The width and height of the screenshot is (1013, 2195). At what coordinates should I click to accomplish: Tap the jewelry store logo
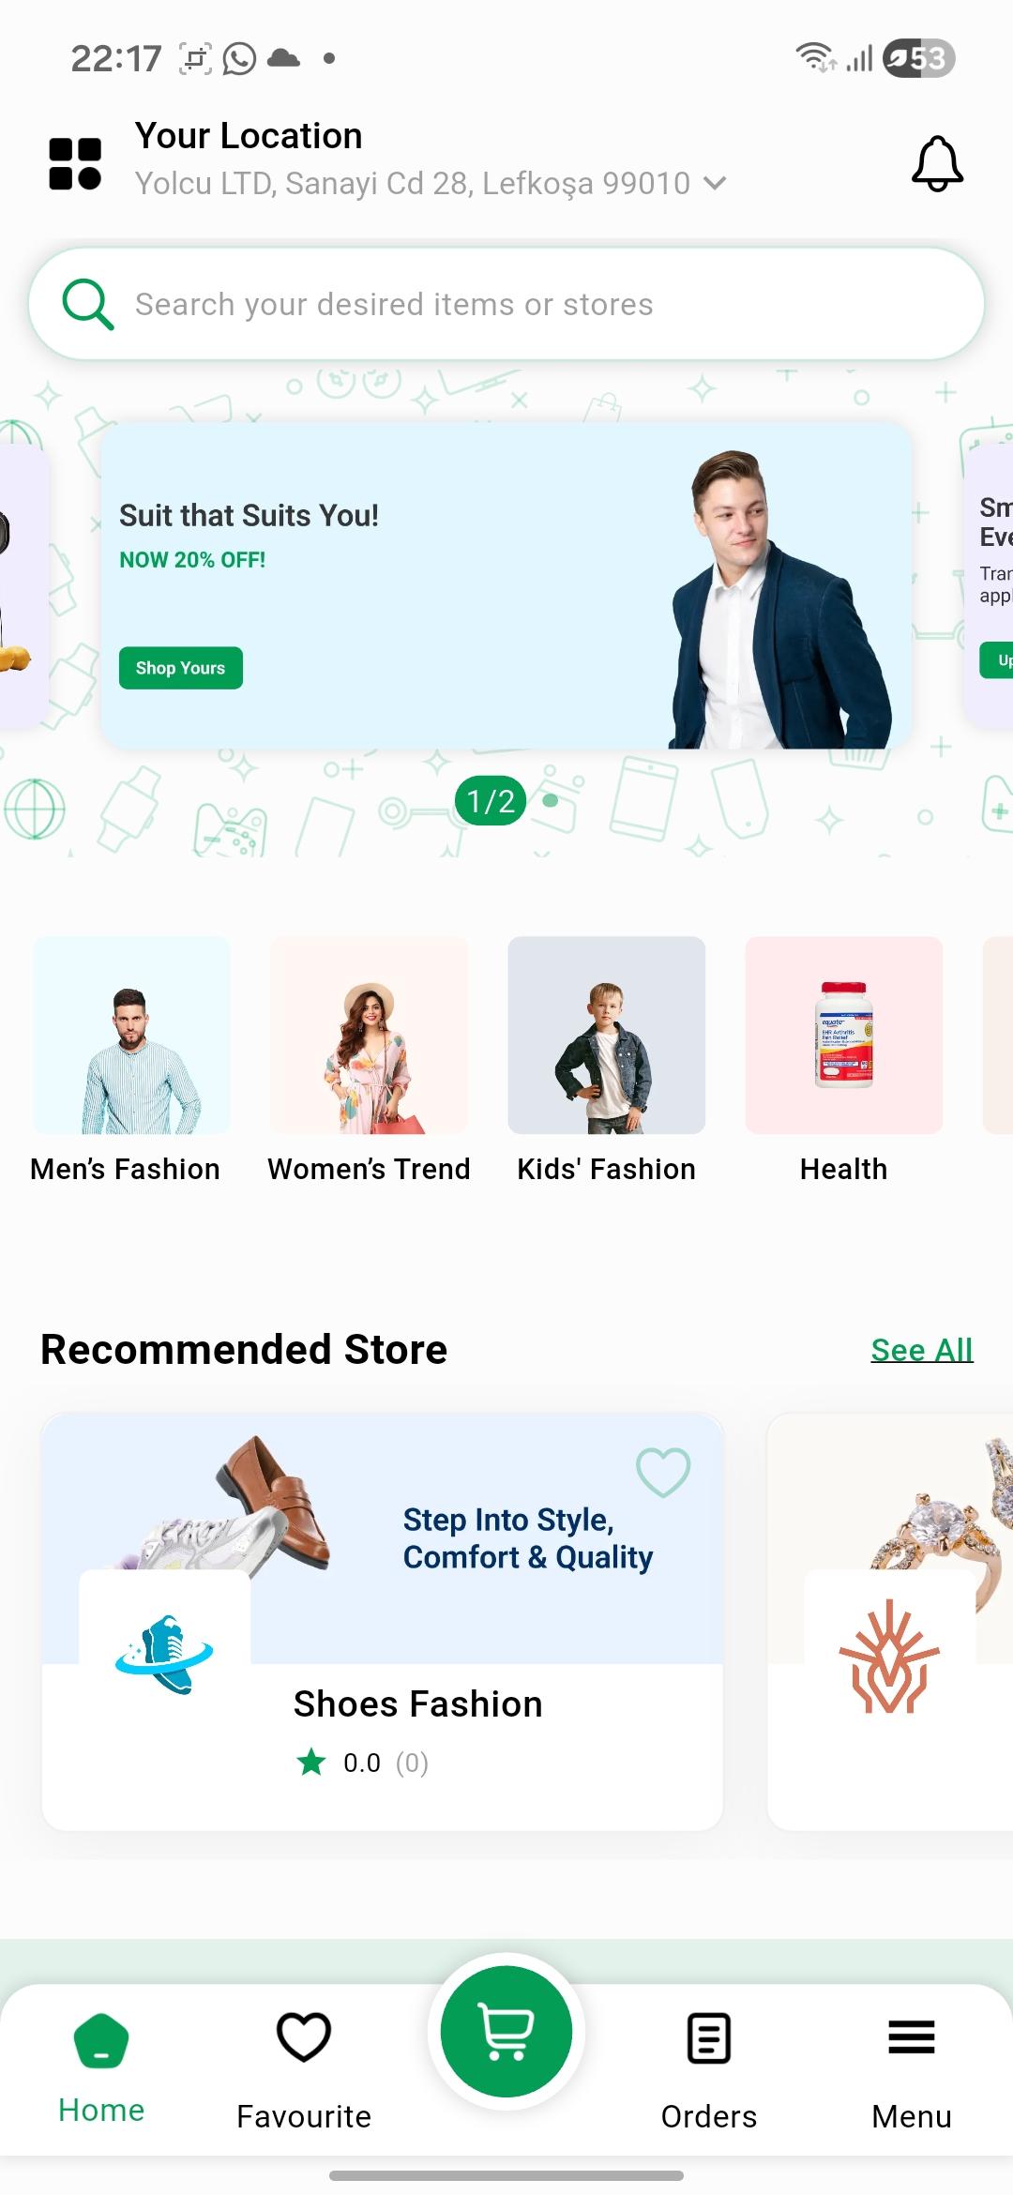click(889, 1655)
